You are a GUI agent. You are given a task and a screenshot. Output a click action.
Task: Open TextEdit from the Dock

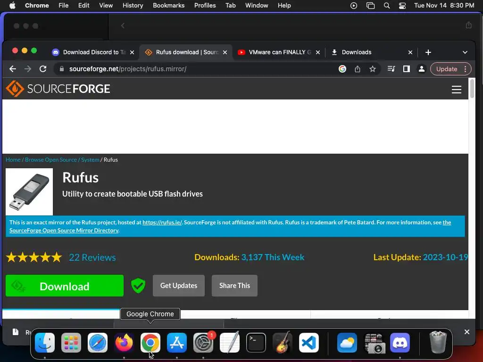click(x=230, y=343)
